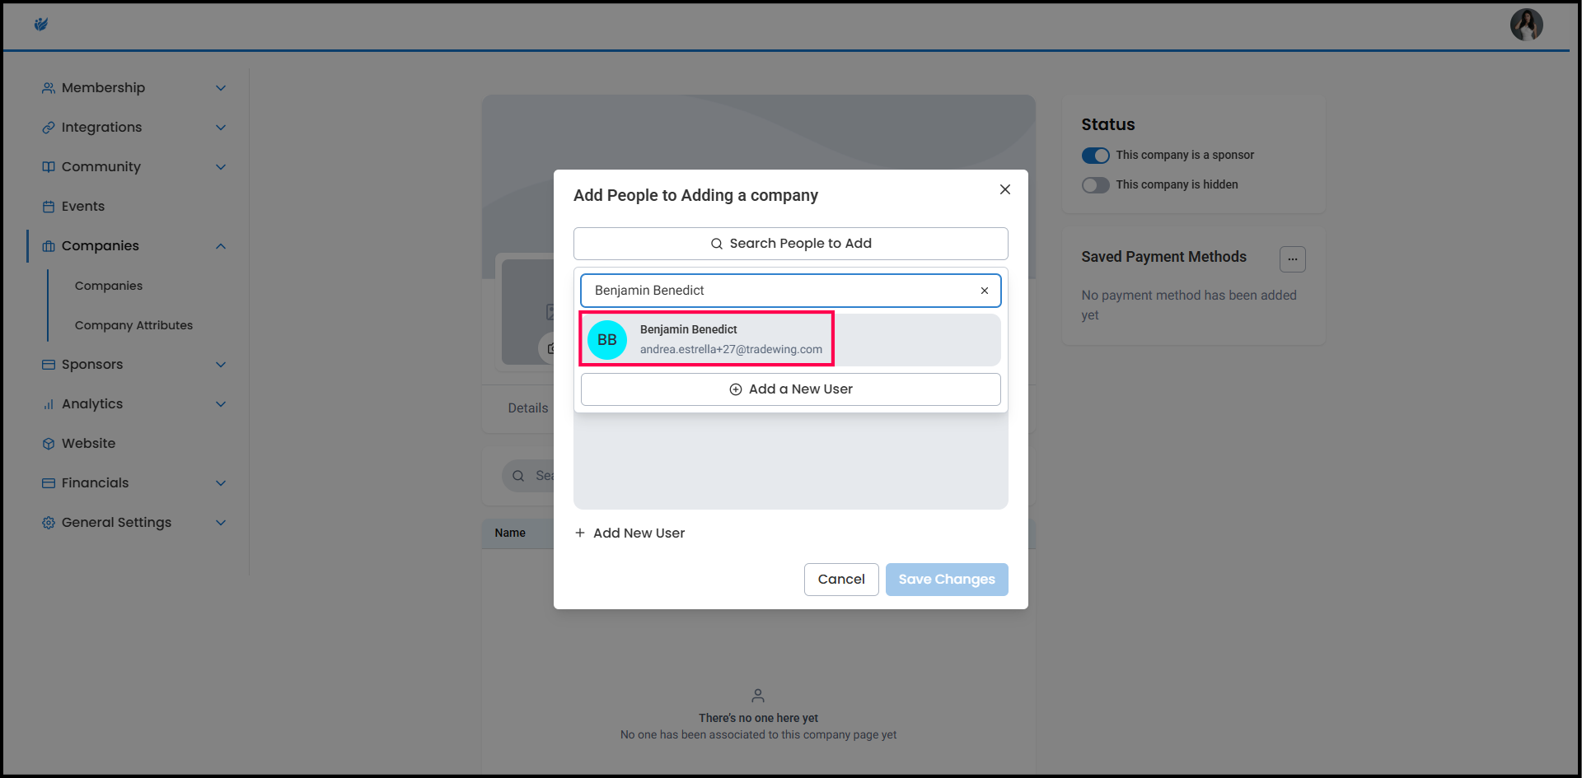Viewport: 1582px width, 778px height.
Task: Click the Cancel button
Action: [x=840, y=580]
